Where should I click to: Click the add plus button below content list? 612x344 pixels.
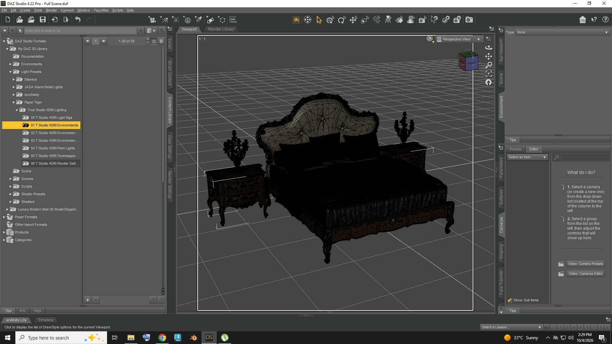click(88, 300)
